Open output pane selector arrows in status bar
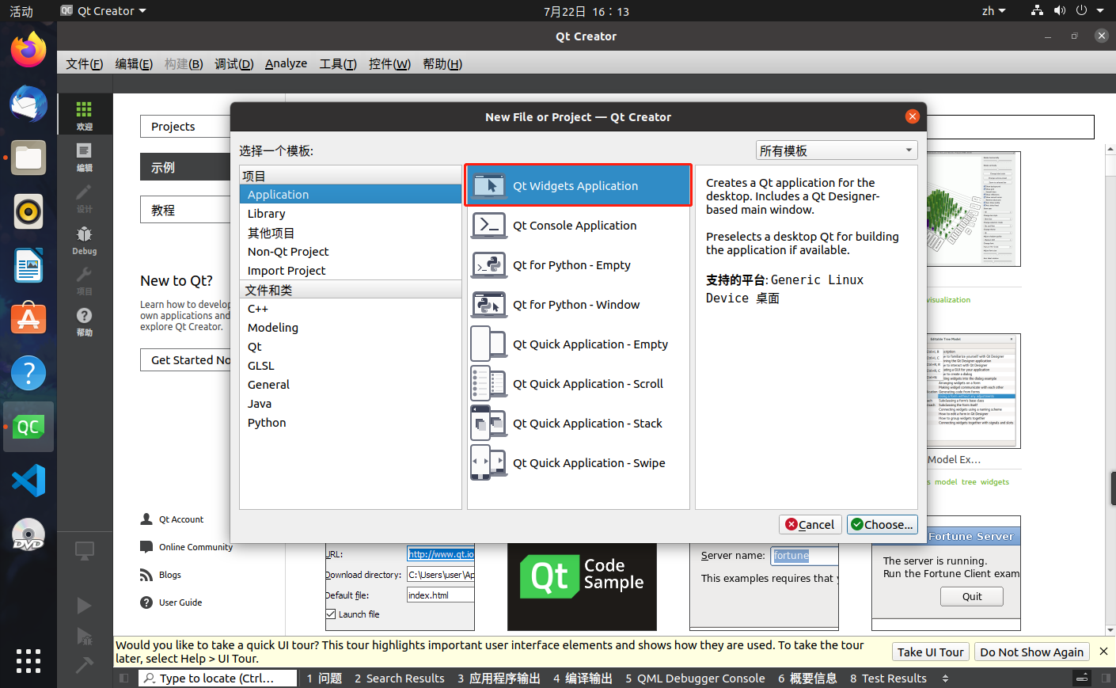The width and height of the screenshot is (1116, 688). 945,678
